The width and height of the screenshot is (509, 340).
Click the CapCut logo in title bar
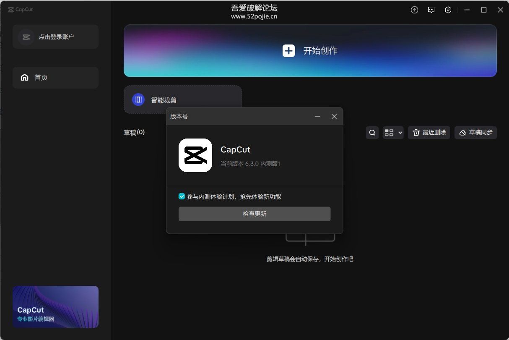[x=21, y=10]
